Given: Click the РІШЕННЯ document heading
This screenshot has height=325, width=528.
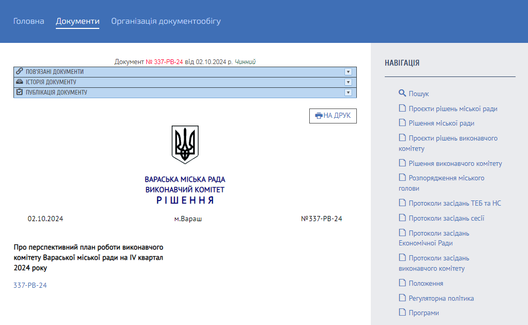Looking at the screenshot, I should point(185,200).
